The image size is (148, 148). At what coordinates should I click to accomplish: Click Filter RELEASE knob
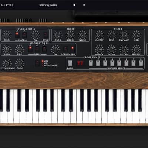[136, 49]
